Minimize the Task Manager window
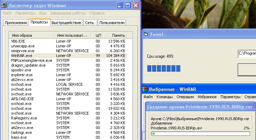The width and height of the screenshot is (256, 140). [120, 5]
